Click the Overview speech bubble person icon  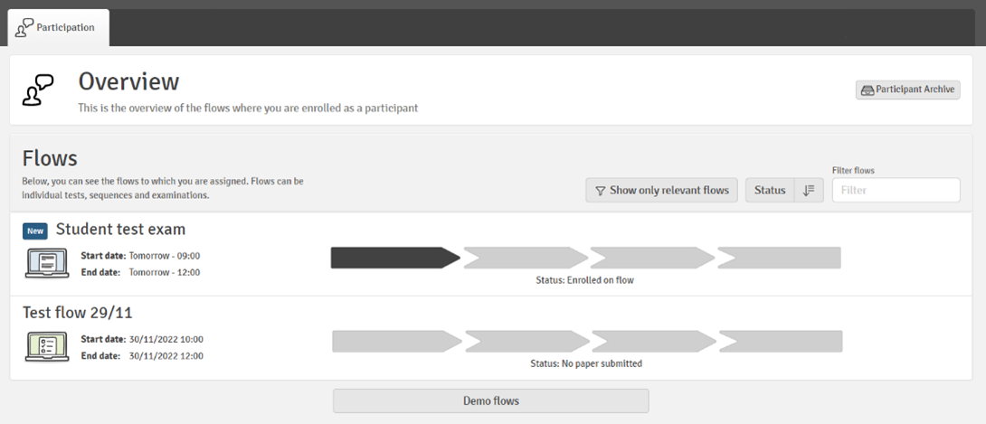click(39, 90)
